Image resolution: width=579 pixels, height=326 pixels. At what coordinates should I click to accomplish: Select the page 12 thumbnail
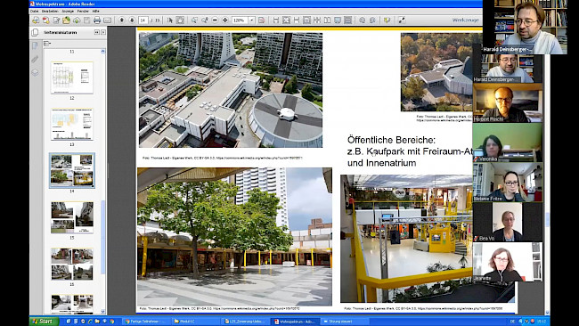pos(72,77)
